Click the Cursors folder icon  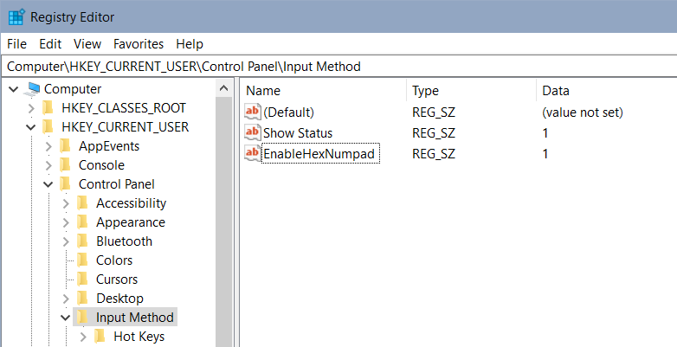(x=82, y=279)
